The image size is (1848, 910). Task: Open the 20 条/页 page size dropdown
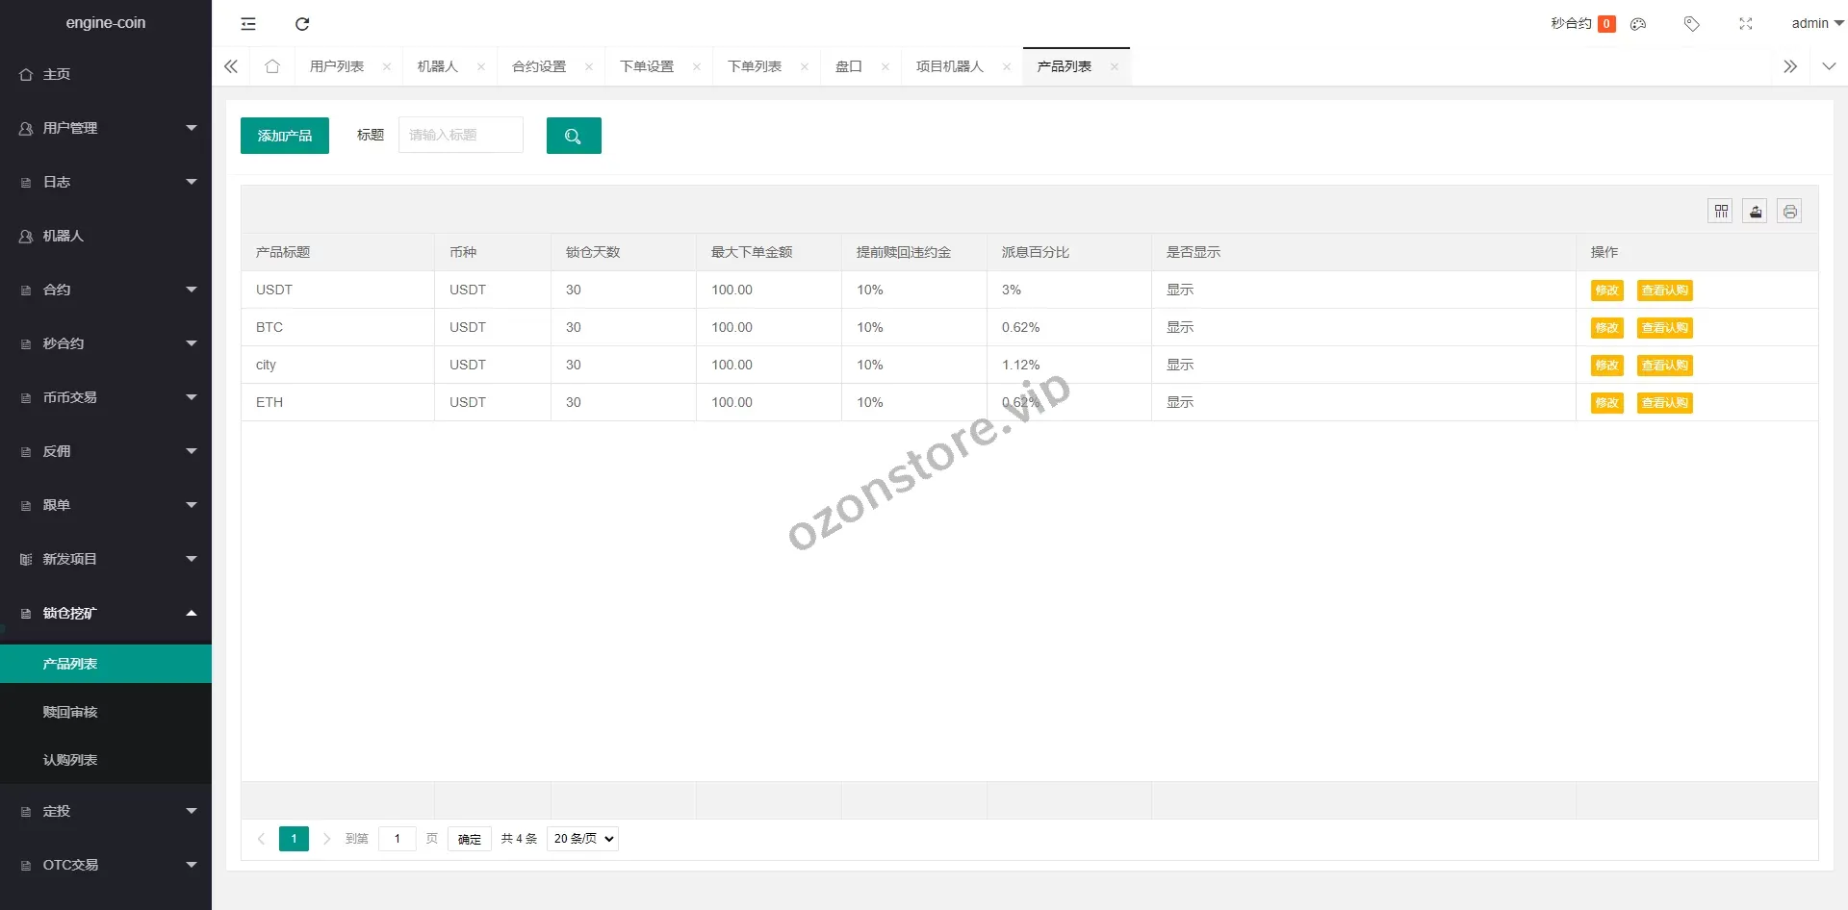coord(582,839)
